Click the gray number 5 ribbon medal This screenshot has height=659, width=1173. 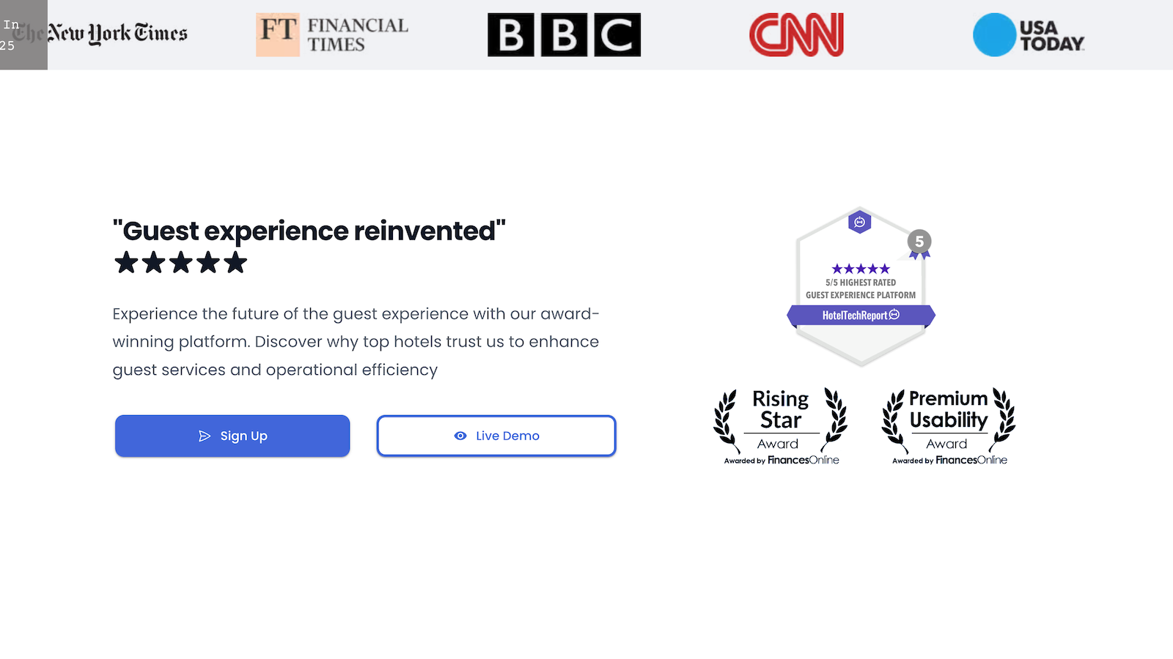919,243
